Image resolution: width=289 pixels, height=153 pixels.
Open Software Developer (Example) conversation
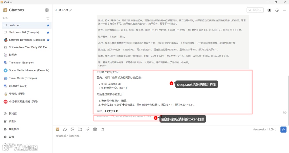click(26, 40)
